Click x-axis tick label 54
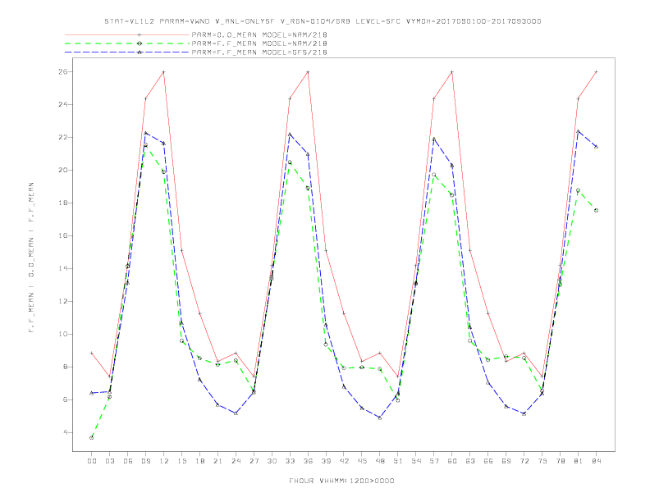 coord(416,461)
